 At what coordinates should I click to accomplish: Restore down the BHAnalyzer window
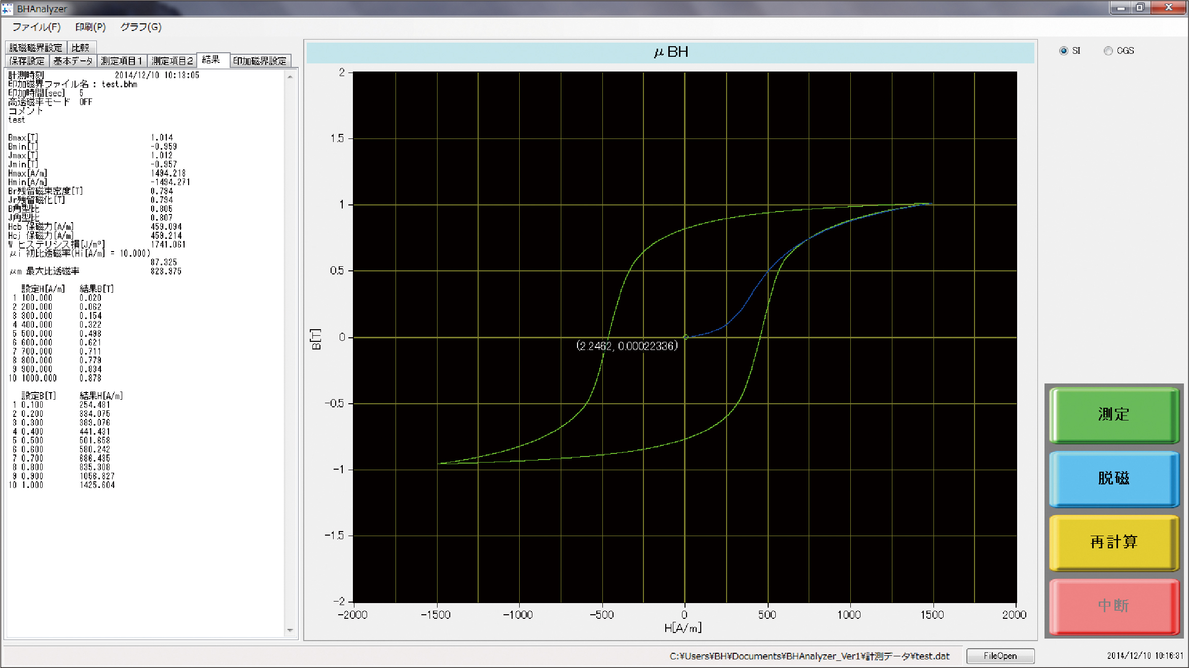pos(1140,8)
